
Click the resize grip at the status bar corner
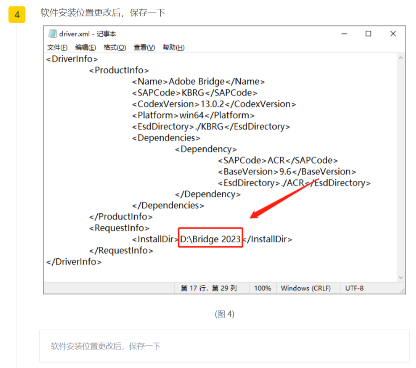pyautogui.click(x=403, y=290)
